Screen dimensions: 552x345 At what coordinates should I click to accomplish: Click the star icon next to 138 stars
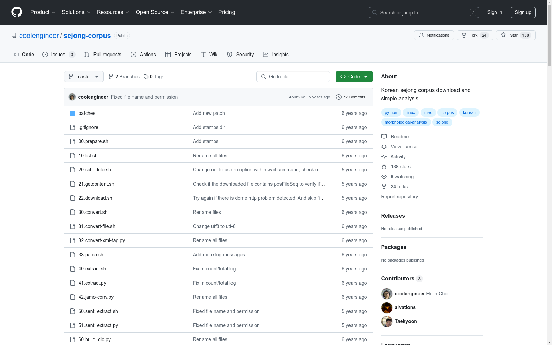pos(384,167)
